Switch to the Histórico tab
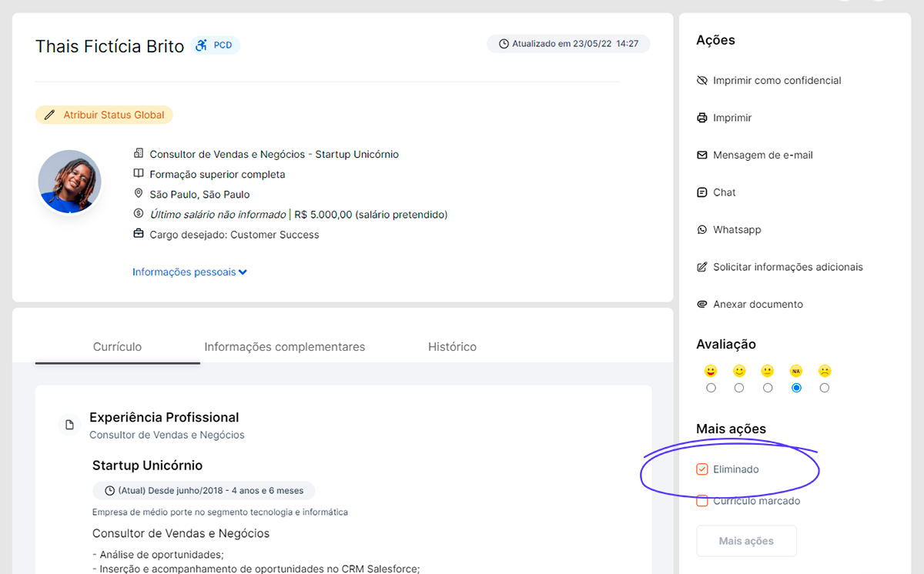 (452, 347)
